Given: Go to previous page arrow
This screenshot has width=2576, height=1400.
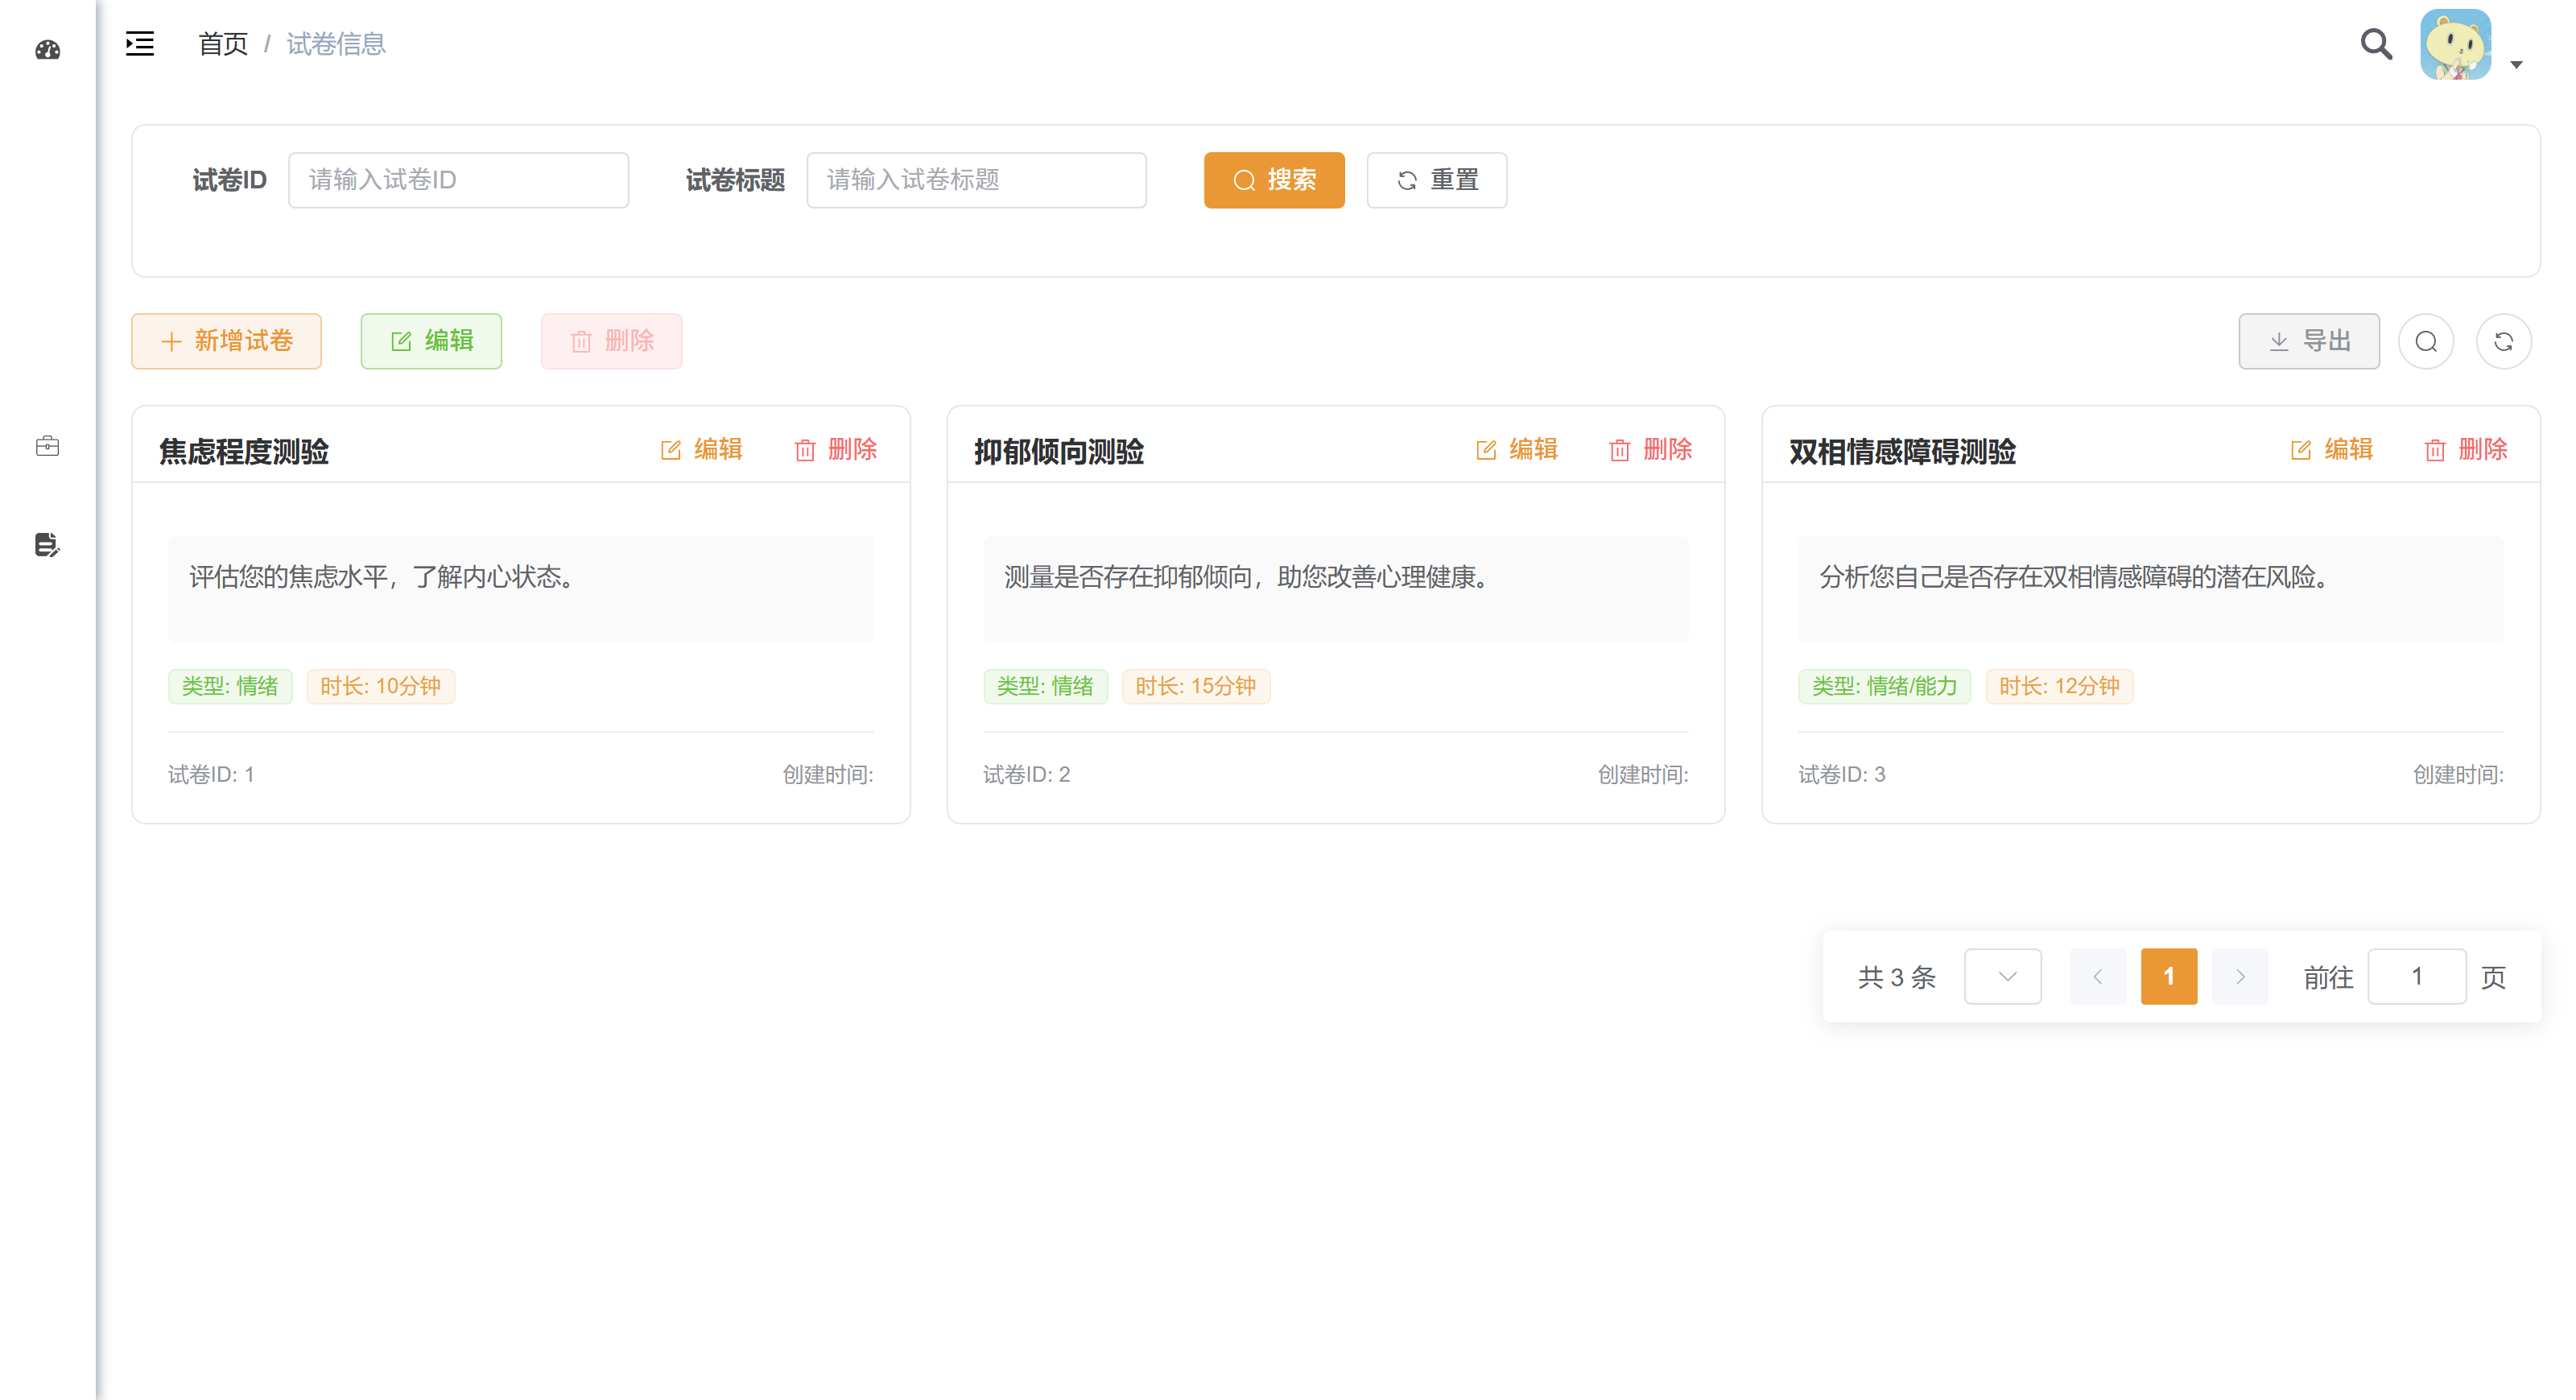Looking at the screenshot, I should click(2098, 976).
